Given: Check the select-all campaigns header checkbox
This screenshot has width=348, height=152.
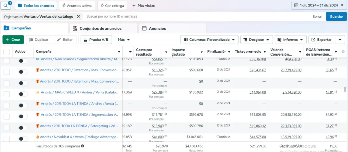Looking at the screenshot, I should 6,52.
